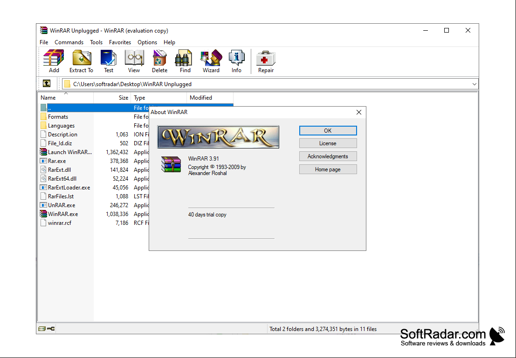Click the Formats folder icon
The height and width of the screenshot is (358, 516).
pyautogui.click(x=43, y=117)
